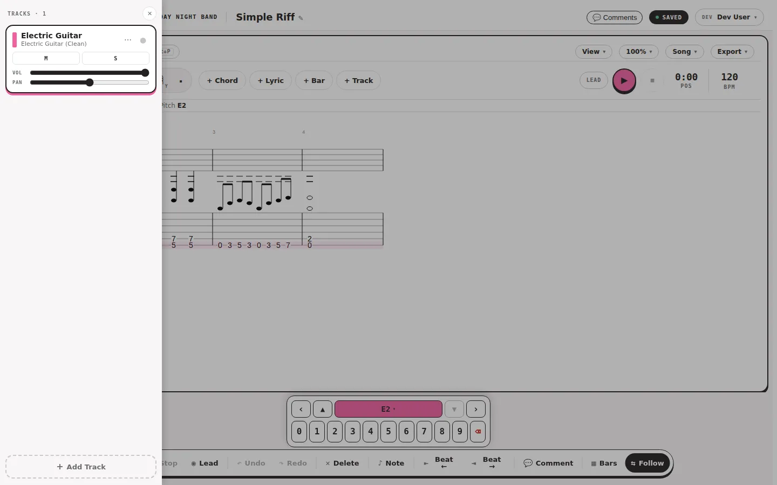Viewport: 777px width, 485px height.
Task: Go to next beat with Beat →
Action: point(486,463)
